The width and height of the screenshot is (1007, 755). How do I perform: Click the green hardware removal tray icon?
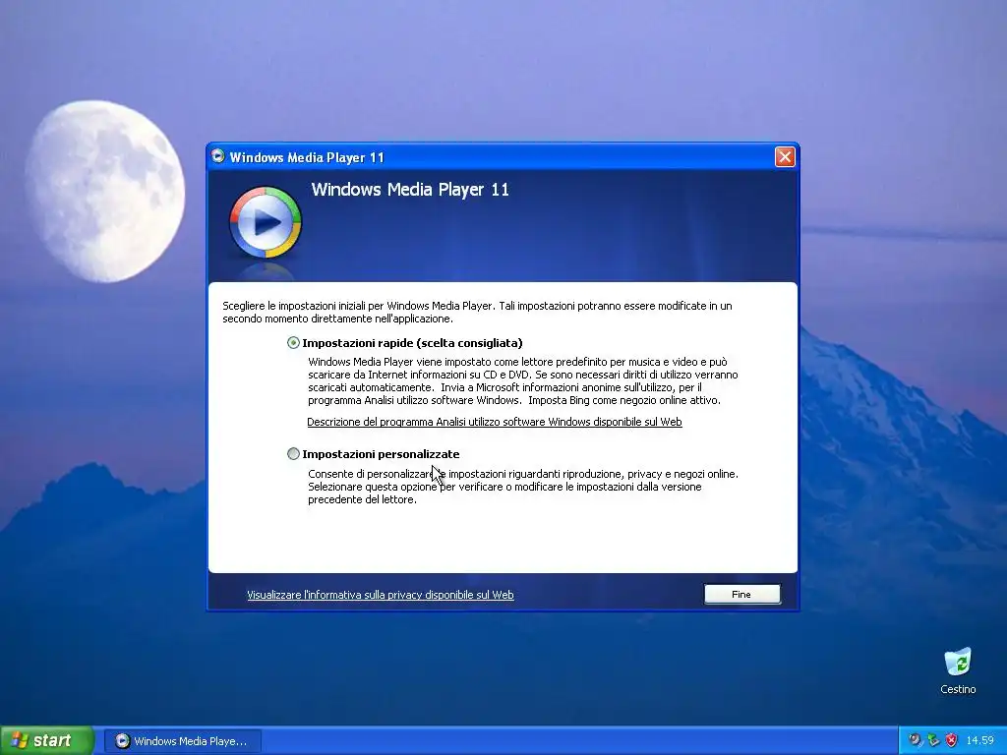pyautogui.click(x=933, y=740)
